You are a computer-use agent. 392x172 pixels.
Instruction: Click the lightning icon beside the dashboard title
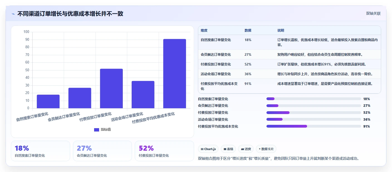tap(13, 14)
